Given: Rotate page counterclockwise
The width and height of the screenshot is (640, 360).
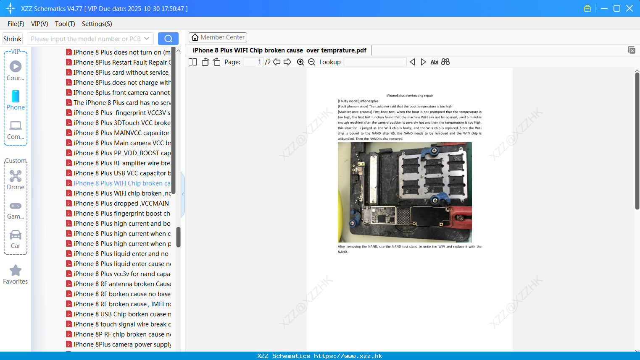Looking at the screenshot, I should (x=205, y=62).
